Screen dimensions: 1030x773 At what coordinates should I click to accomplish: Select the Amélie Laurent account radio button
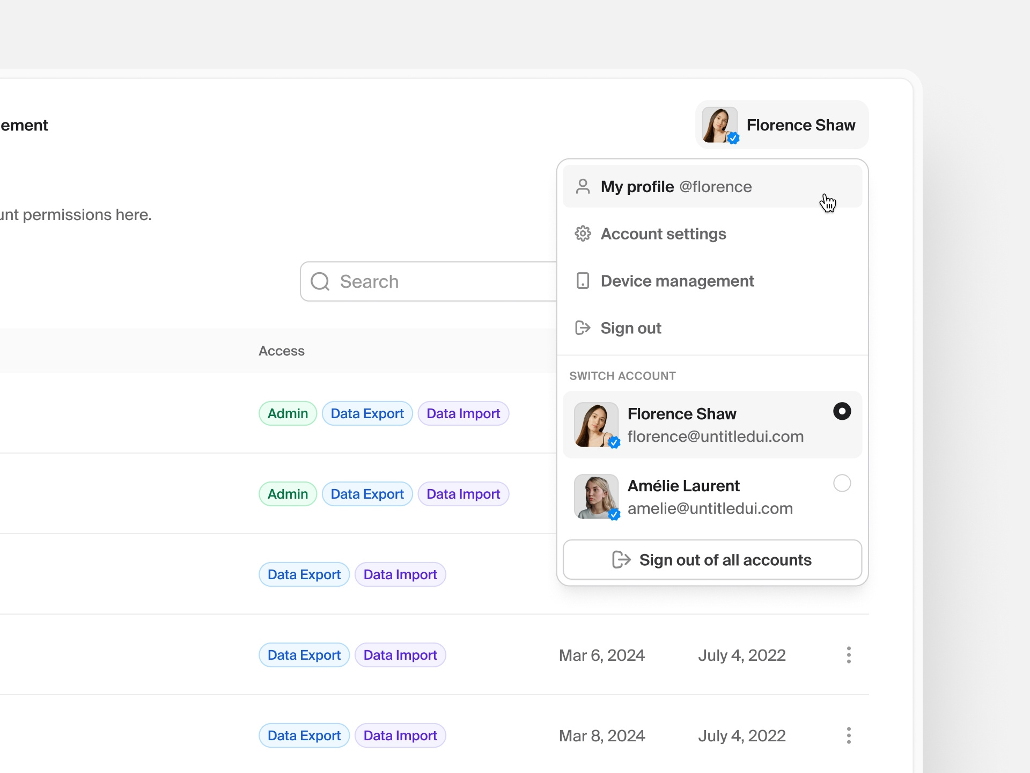pyautogui.click(x=842, y=483)
